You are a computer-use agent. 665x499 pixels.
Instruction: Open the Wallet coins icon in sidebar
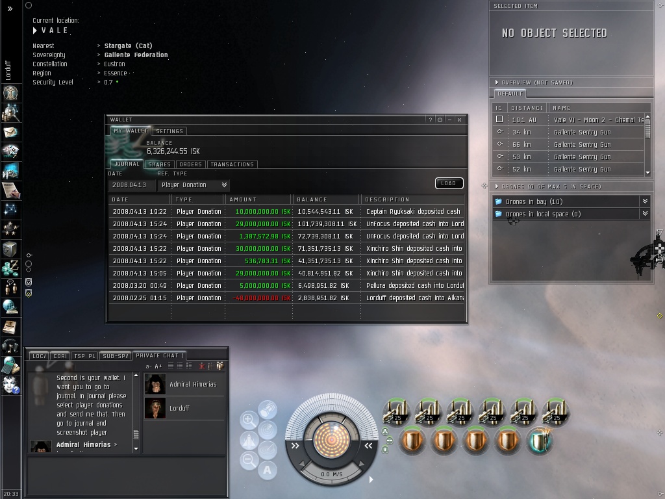tap(10, 268)
